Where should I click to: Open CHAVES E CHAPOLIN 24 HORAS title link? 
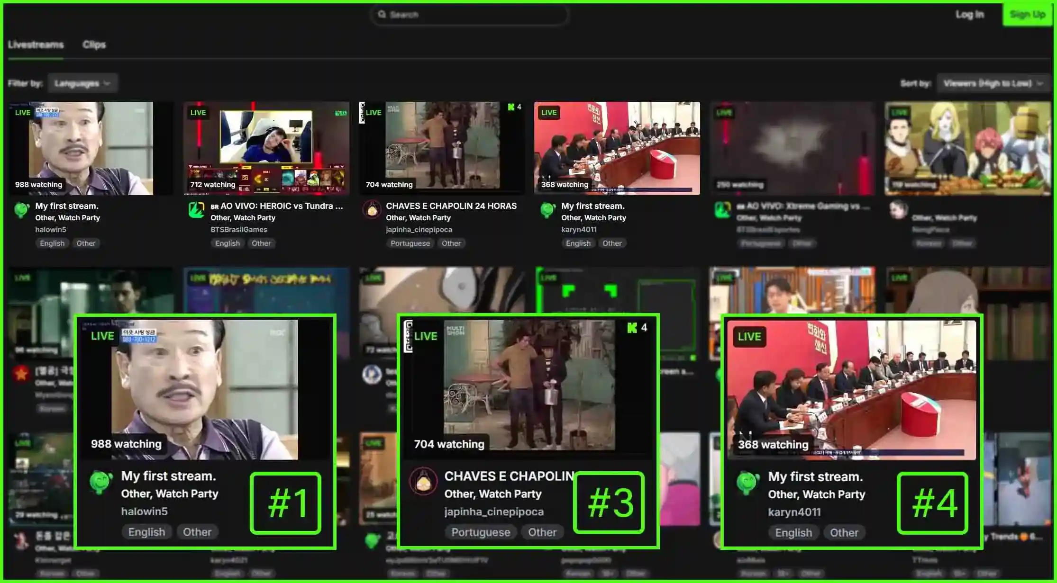pyautogui.click(x=451, y=206)
